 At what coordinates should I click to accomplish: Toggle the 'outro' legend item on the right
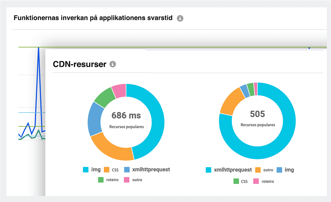[269, 170]
